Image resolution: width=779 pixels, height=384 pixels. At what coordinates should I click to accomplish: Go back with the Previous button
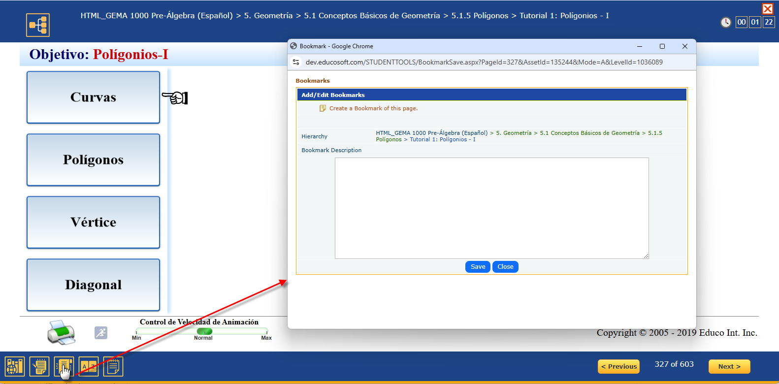[x=618, y=367]
